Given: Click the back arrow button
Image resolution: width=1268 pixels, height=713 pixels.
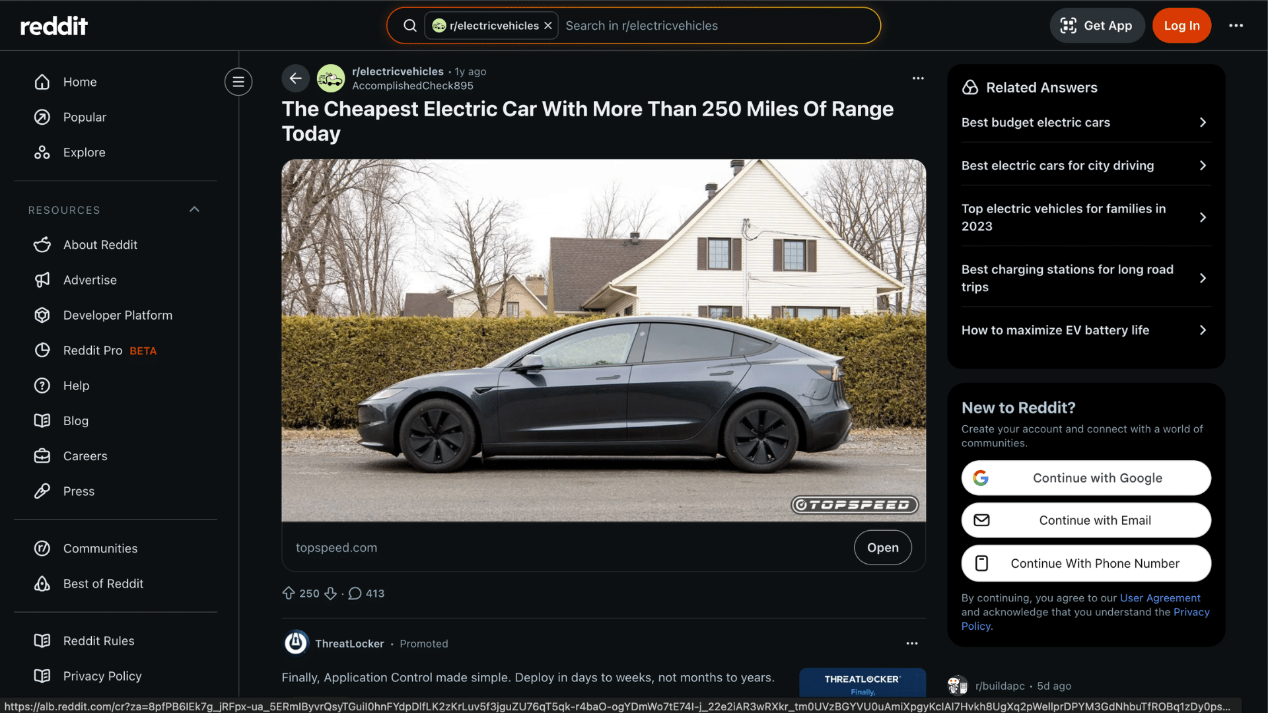Looking at the screenshot, I should coord(295,79).
